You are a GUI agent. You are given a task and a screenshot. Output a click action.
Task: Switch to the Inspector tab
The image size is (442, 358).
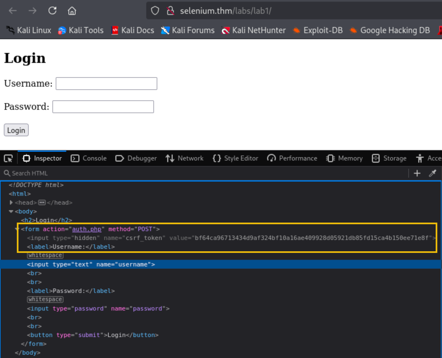[x=42, y=158]
